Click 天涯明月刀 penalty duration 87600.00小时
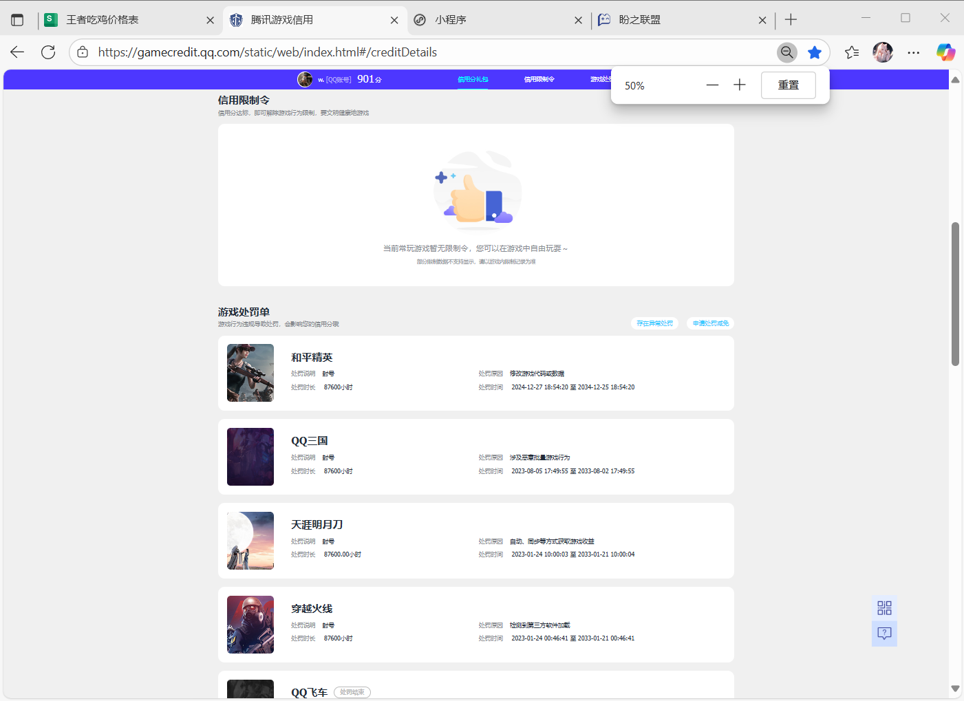Viewport: 964px width, 701px height. (343, 554)
